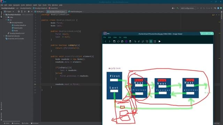Open the File menu in IntelliJ

click(x=2, y=5)
